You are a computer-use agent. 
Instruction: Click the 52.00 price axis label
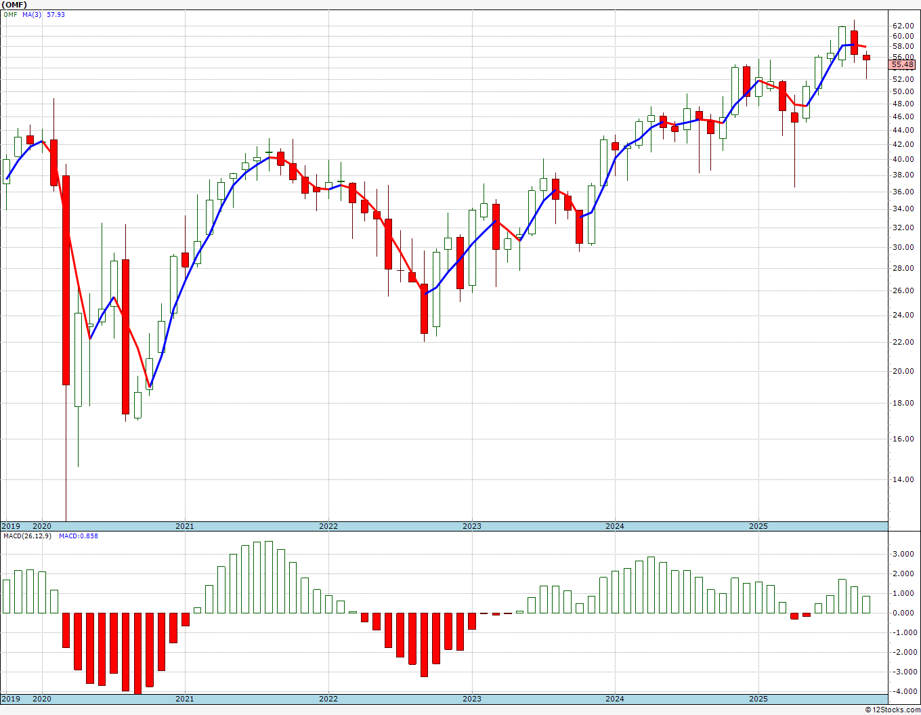coord(903,79)
